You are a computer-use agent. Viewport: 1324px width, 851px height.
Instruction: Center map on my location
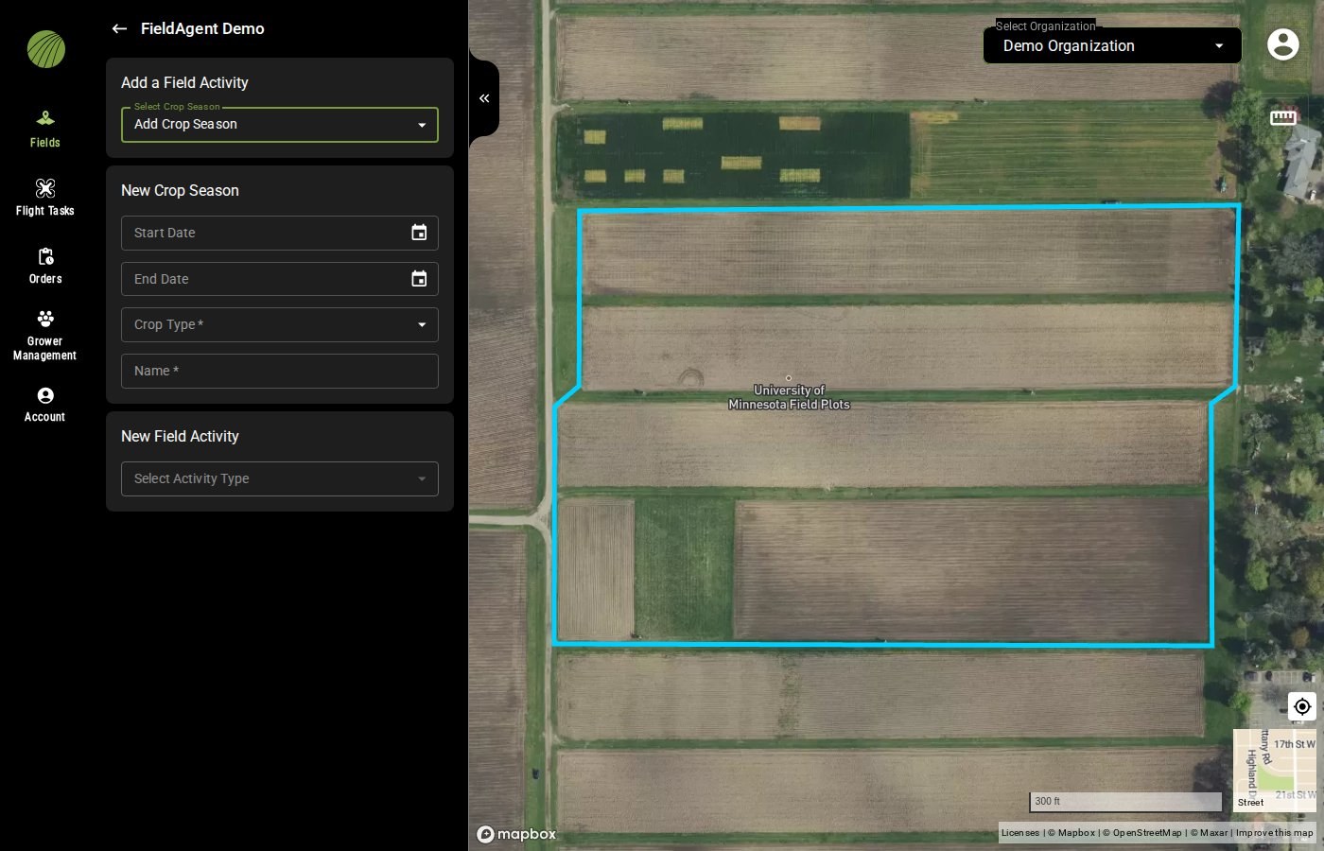click(x=1302, y=706)
